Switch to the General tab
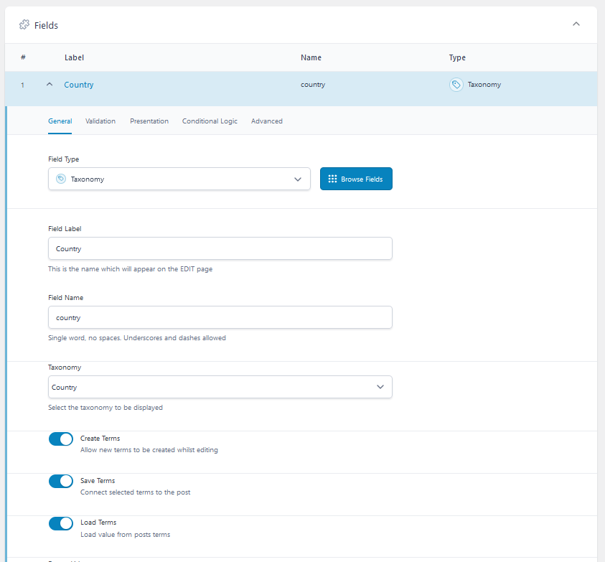 [60, 121]
